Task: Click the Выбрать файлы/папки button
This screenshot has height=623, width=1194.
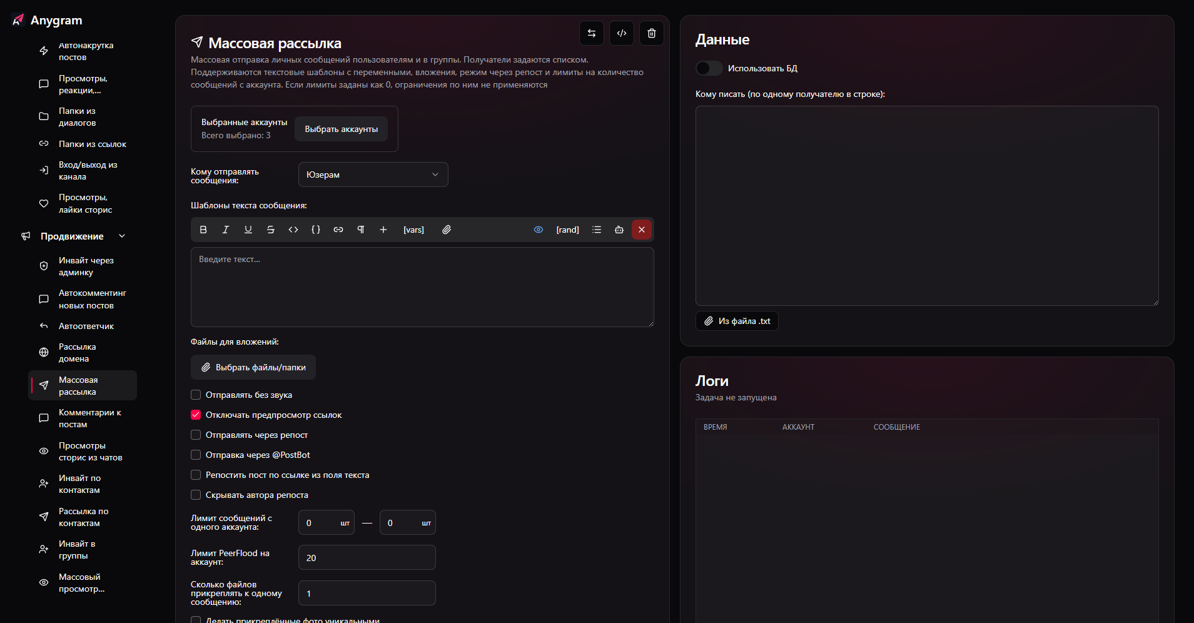Action: tap(253, 367)
